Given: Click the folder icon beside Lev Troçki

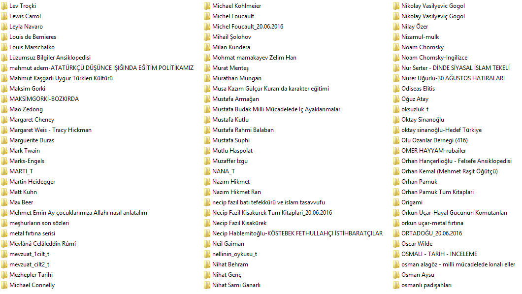Looking at the screenshot, I should click(4, 6).
